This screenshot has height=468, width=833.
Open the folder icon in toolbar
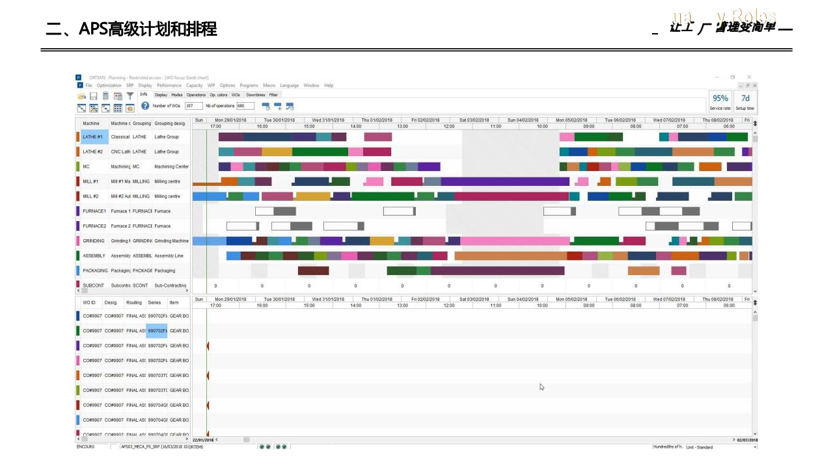pos(82,96)
